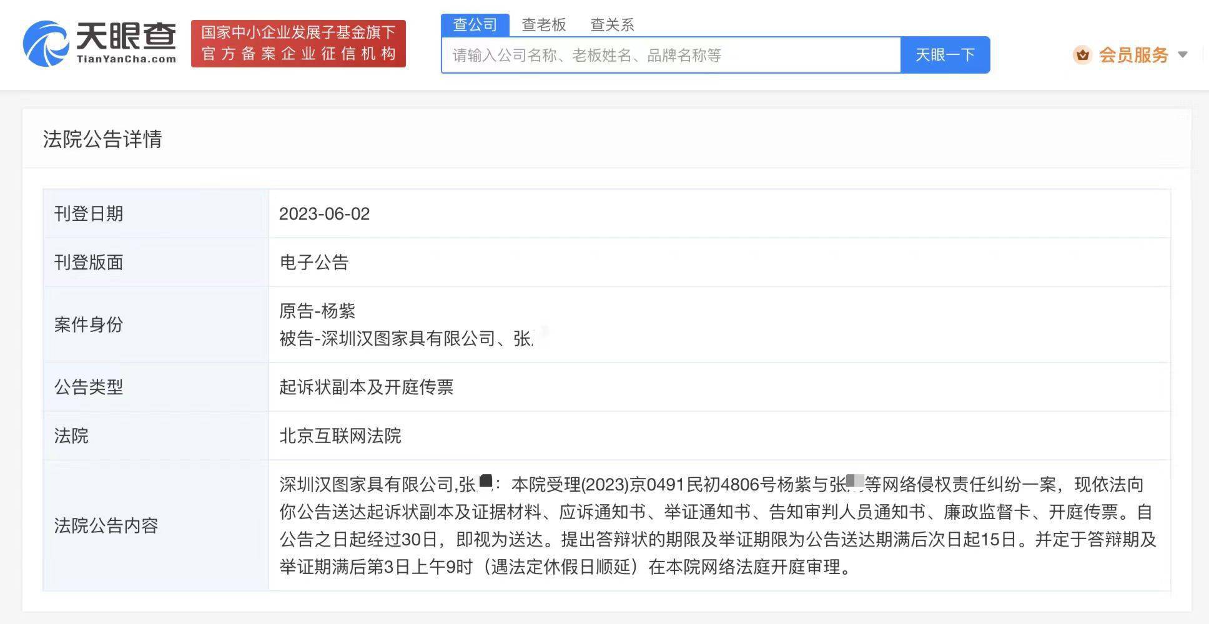This screenshot has width=1209, height=624.
Task: Click the 法院公告详情 section heading
Action: [x=102, y=139]
